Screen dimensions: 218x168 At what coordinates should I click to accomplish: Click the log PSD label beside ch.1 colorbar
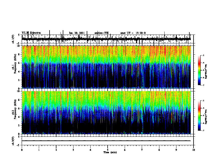[206, 72]
